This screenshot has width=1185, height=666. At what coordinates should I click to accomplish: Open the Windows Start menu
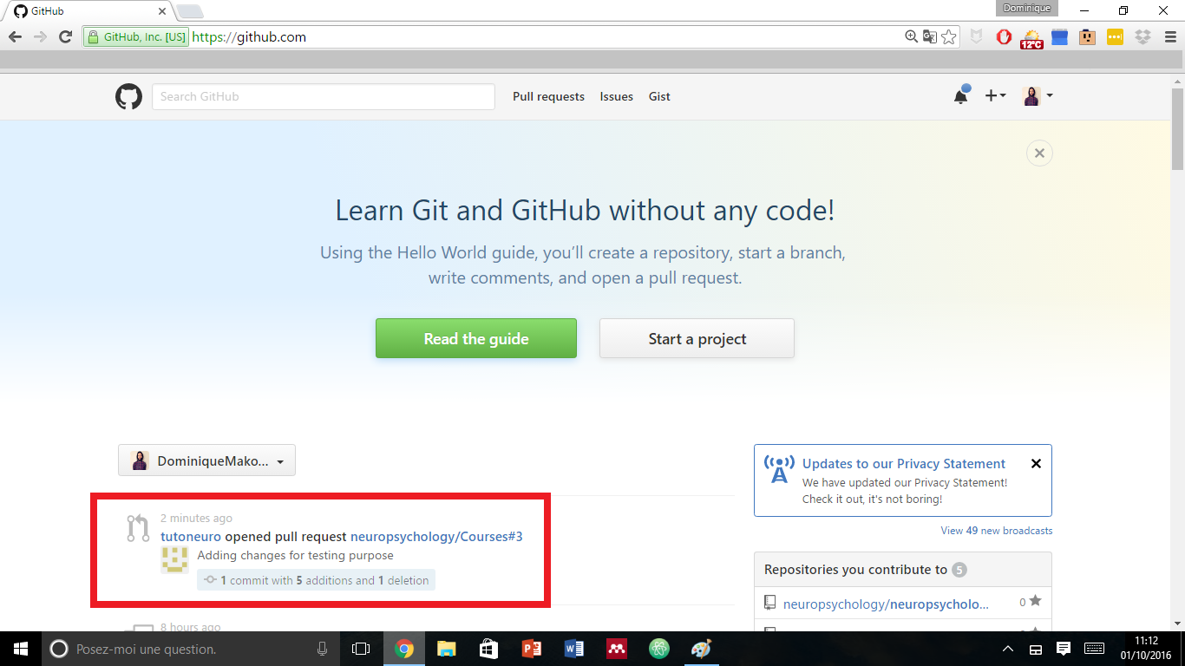pos(21,649)
